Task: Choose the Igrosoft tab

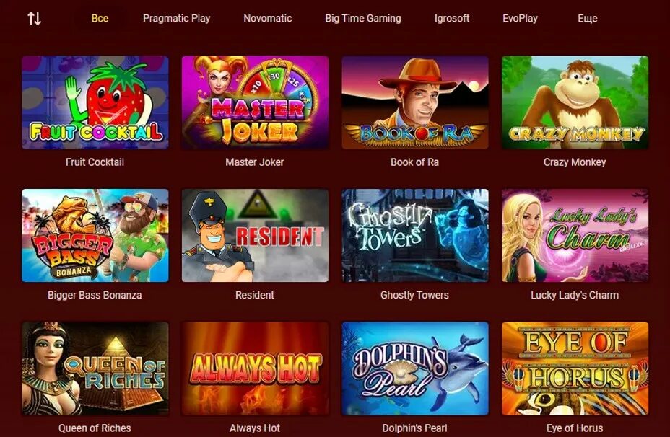Action: coord(452,18)
